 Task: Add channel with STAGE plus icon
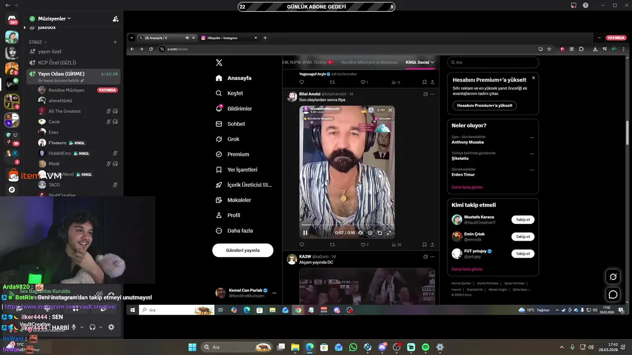[115, 42]
